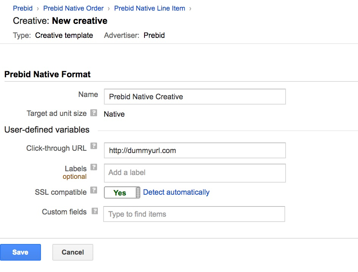Focus the Click-through URL text box
This screenshot has height=272, width=358.
(194, 150)
